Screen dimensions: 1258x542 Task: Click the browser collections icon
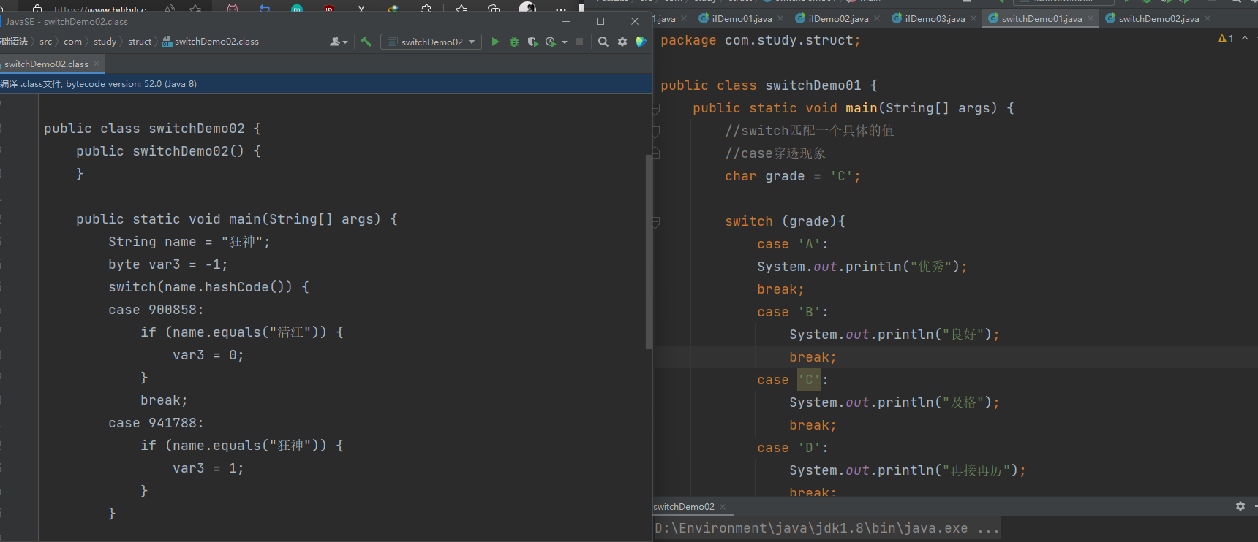[x=494, y=9]
